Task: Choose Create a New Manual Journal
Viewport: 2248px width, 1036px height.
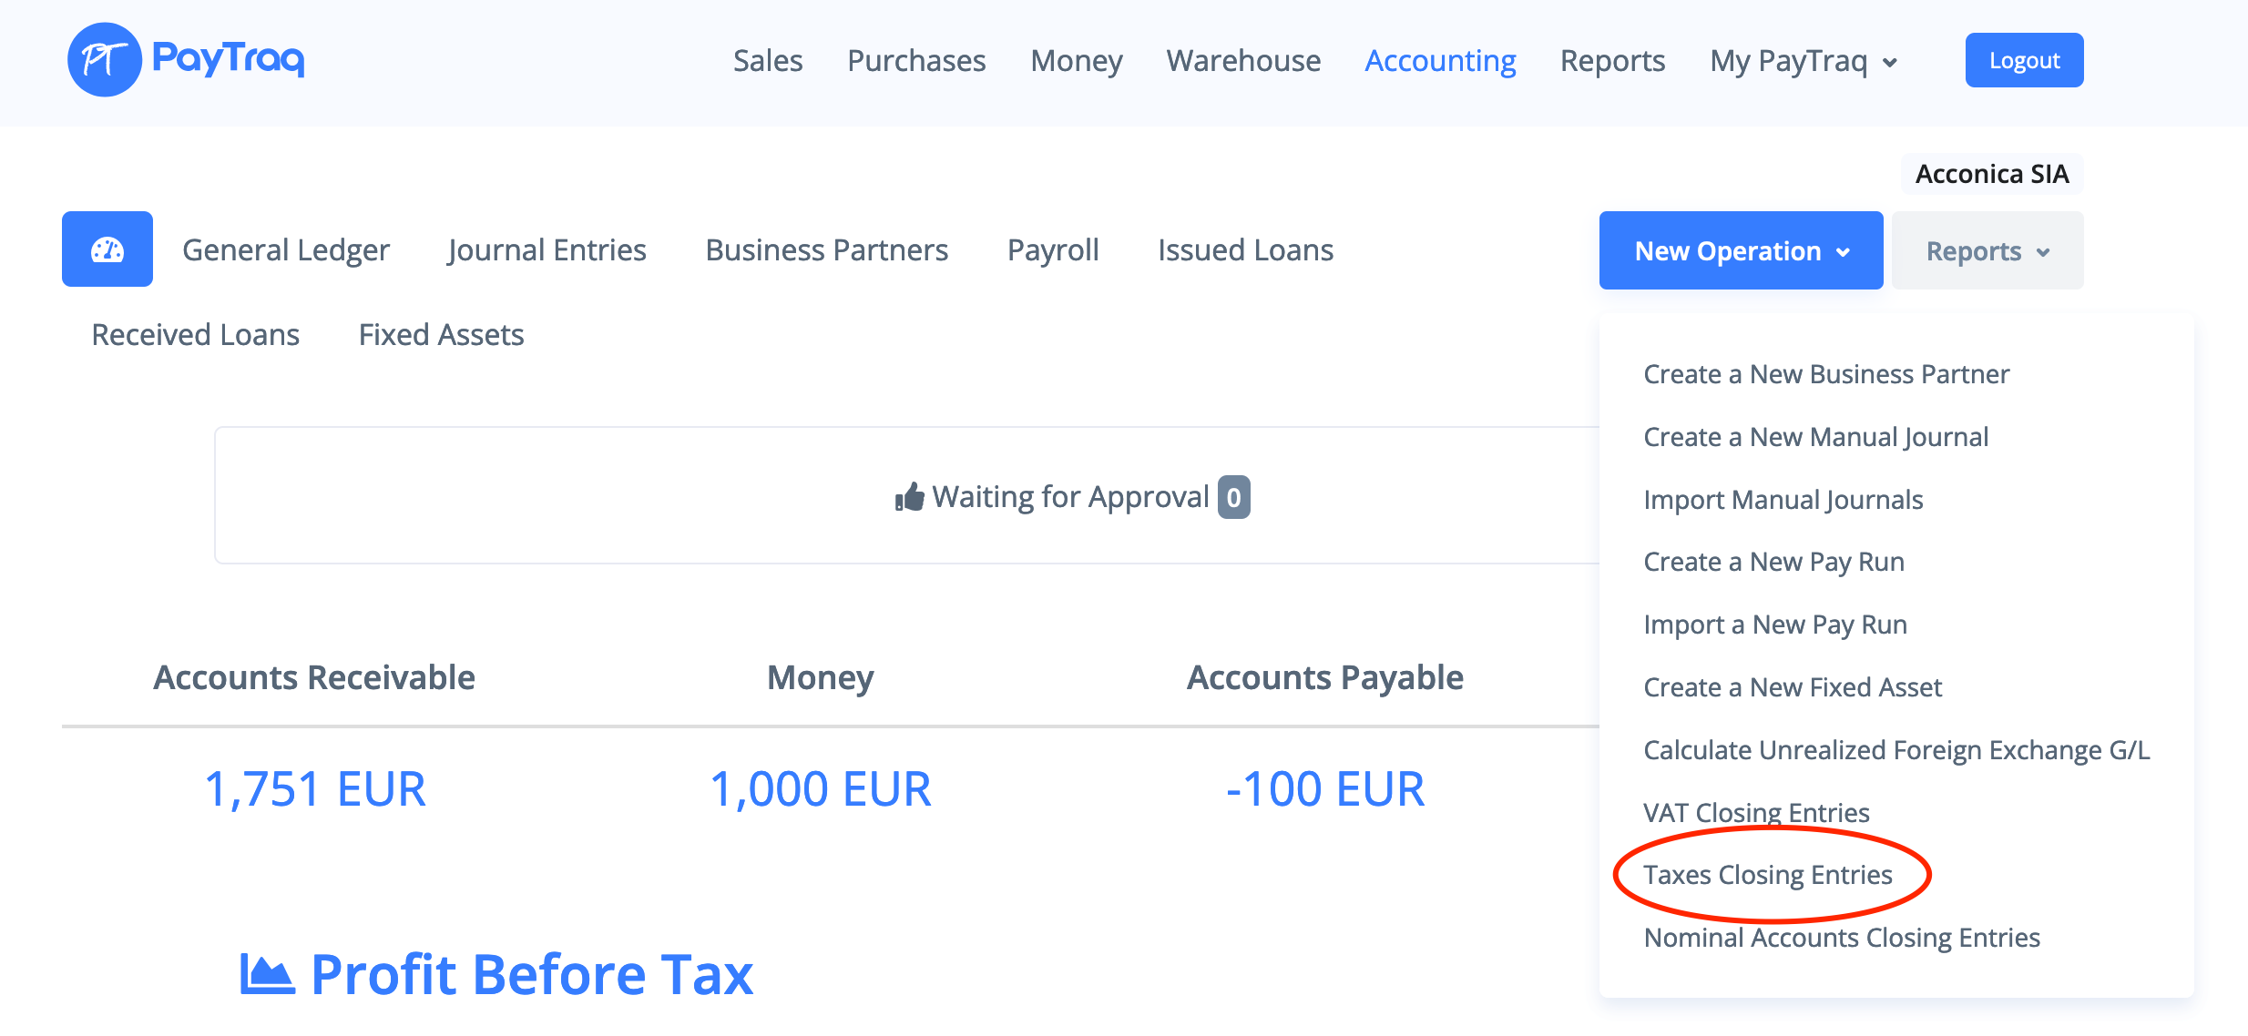Action: [x=1815, y=437]
